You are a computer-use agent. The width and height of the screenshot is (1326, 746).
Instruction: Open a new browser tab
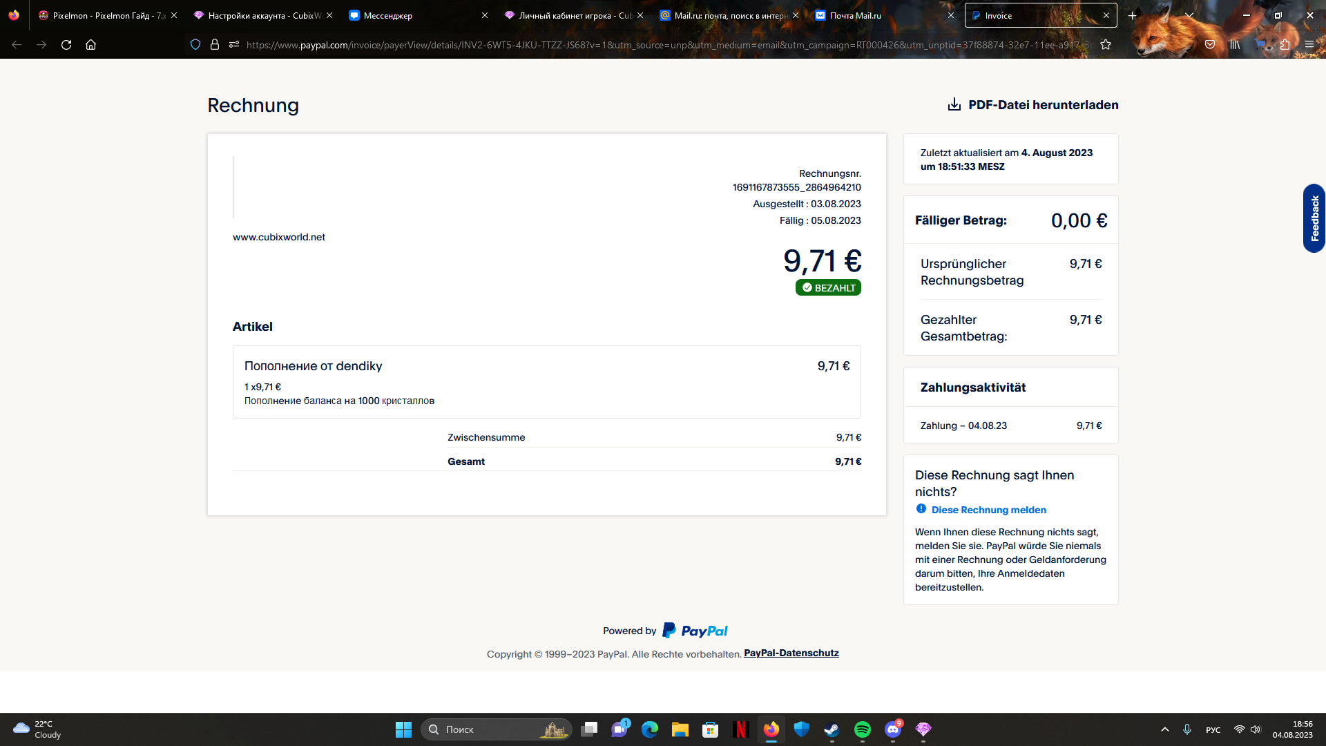point(1133,15)
